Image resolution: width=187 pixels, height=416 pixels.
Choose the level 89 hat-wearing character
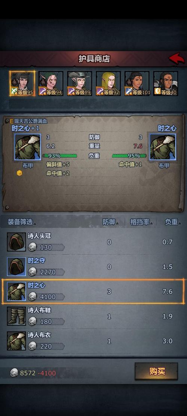(x=79, y=83)
